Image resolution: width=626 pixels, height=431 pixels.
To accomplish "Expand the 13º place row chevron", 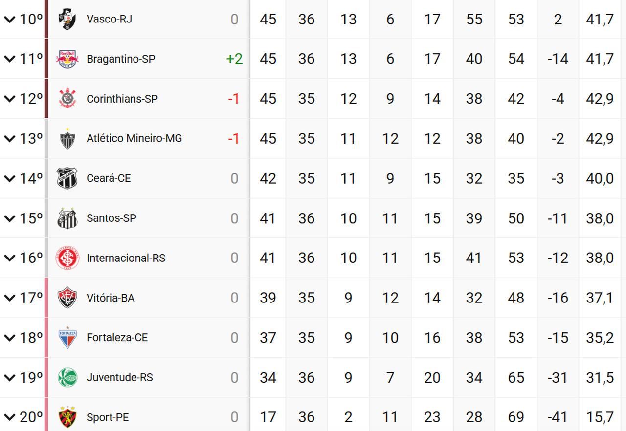I will tap(9, 139).
